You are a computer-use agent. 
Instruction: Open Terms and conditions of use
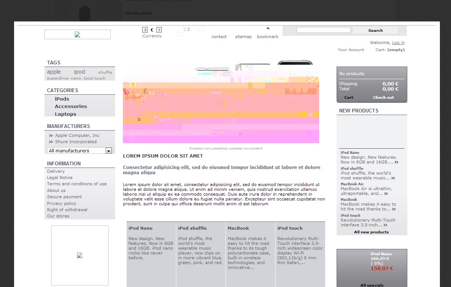(77, 184)
